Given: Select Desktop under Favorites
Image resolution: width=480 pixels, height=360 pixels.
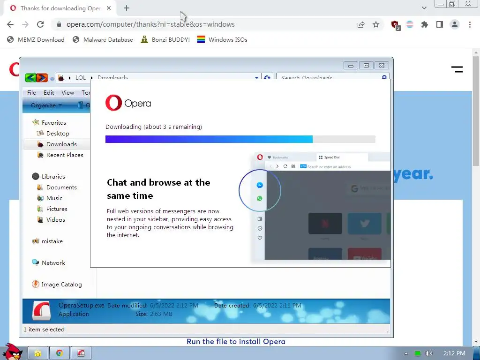Looking at the screenshot, I should [x=53, y=134].
